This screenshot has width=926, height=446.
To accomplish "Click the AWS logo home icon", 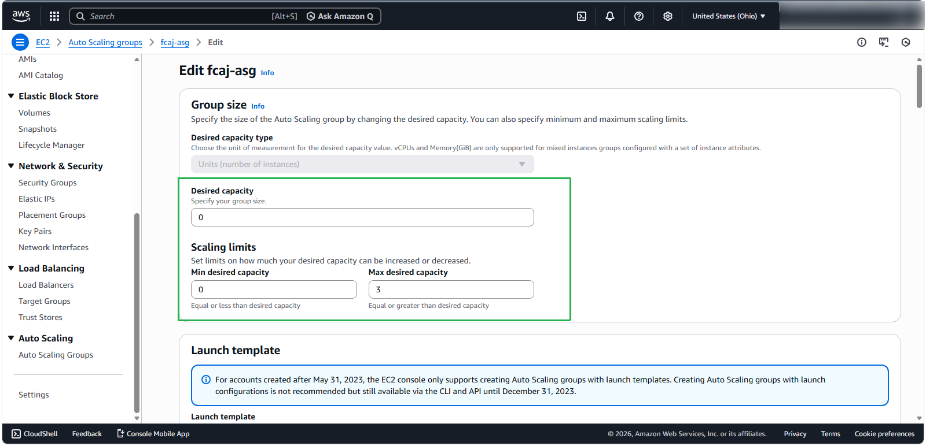I will [21, 16].
